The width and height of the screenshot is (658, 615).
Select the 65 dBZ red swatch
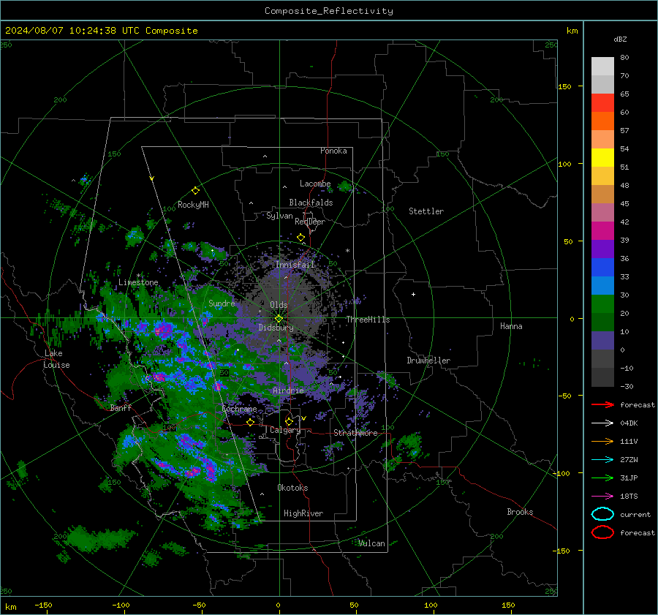[x=602, y=103]
